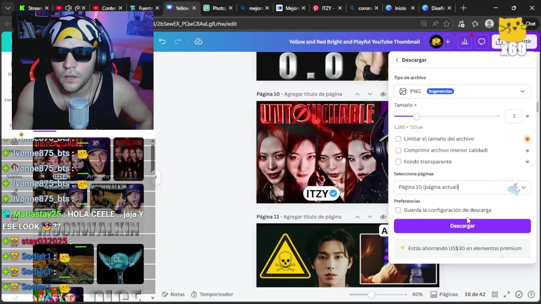Go back from the Descargar panel
Screen dimensions: 541x304
(397, 60)
